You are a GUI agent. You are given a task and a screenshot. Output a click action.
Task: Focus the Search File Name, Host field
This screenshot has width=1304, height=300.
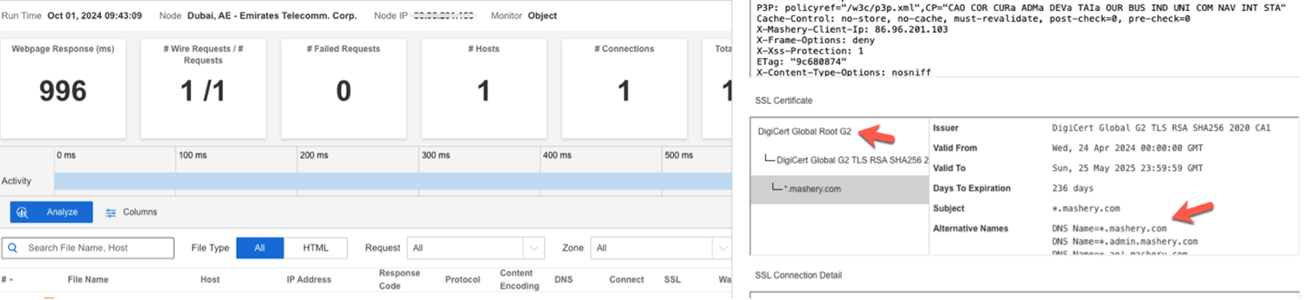(88, 248)
